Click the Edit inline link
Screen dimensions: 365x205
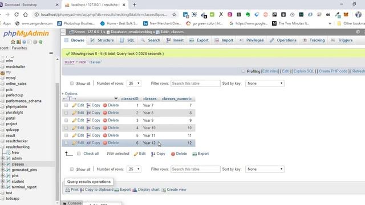click(x=270, y=71)
